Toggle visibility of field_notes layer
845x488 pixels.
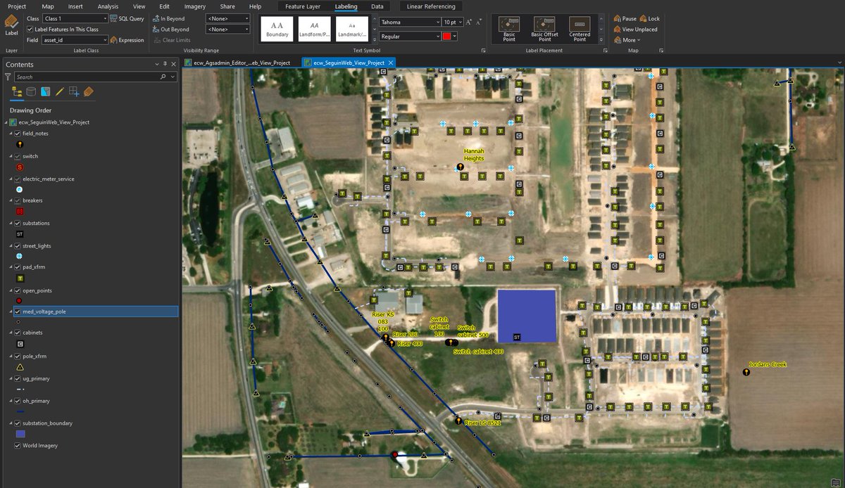tap(18, 133)
